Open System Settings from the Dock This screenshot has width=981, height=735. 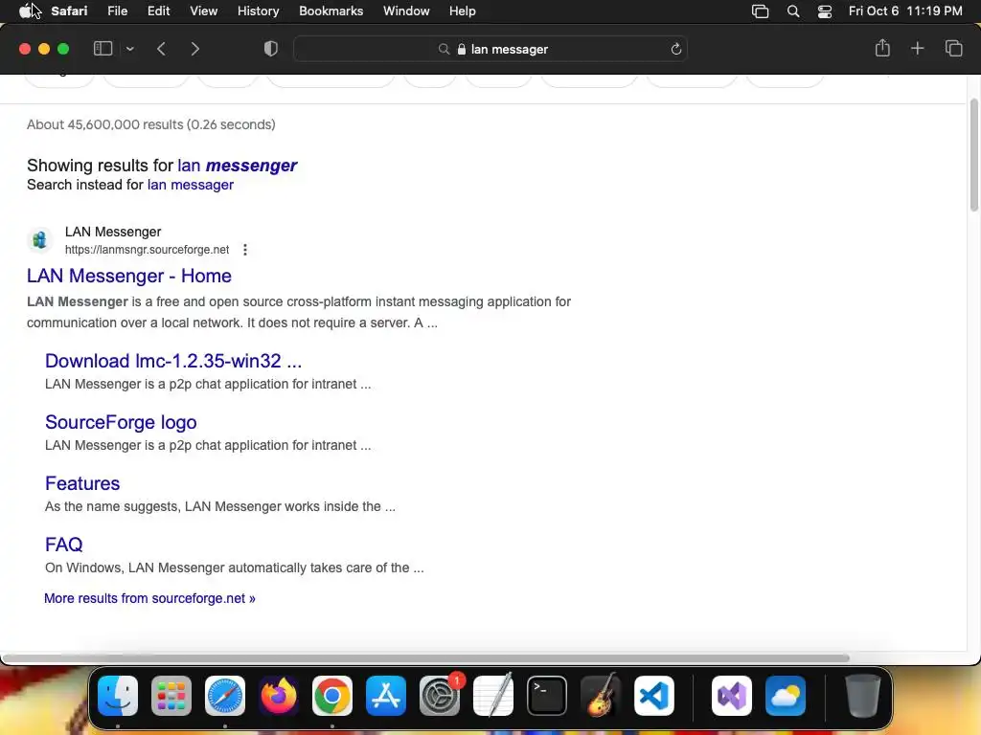[440, 696]
